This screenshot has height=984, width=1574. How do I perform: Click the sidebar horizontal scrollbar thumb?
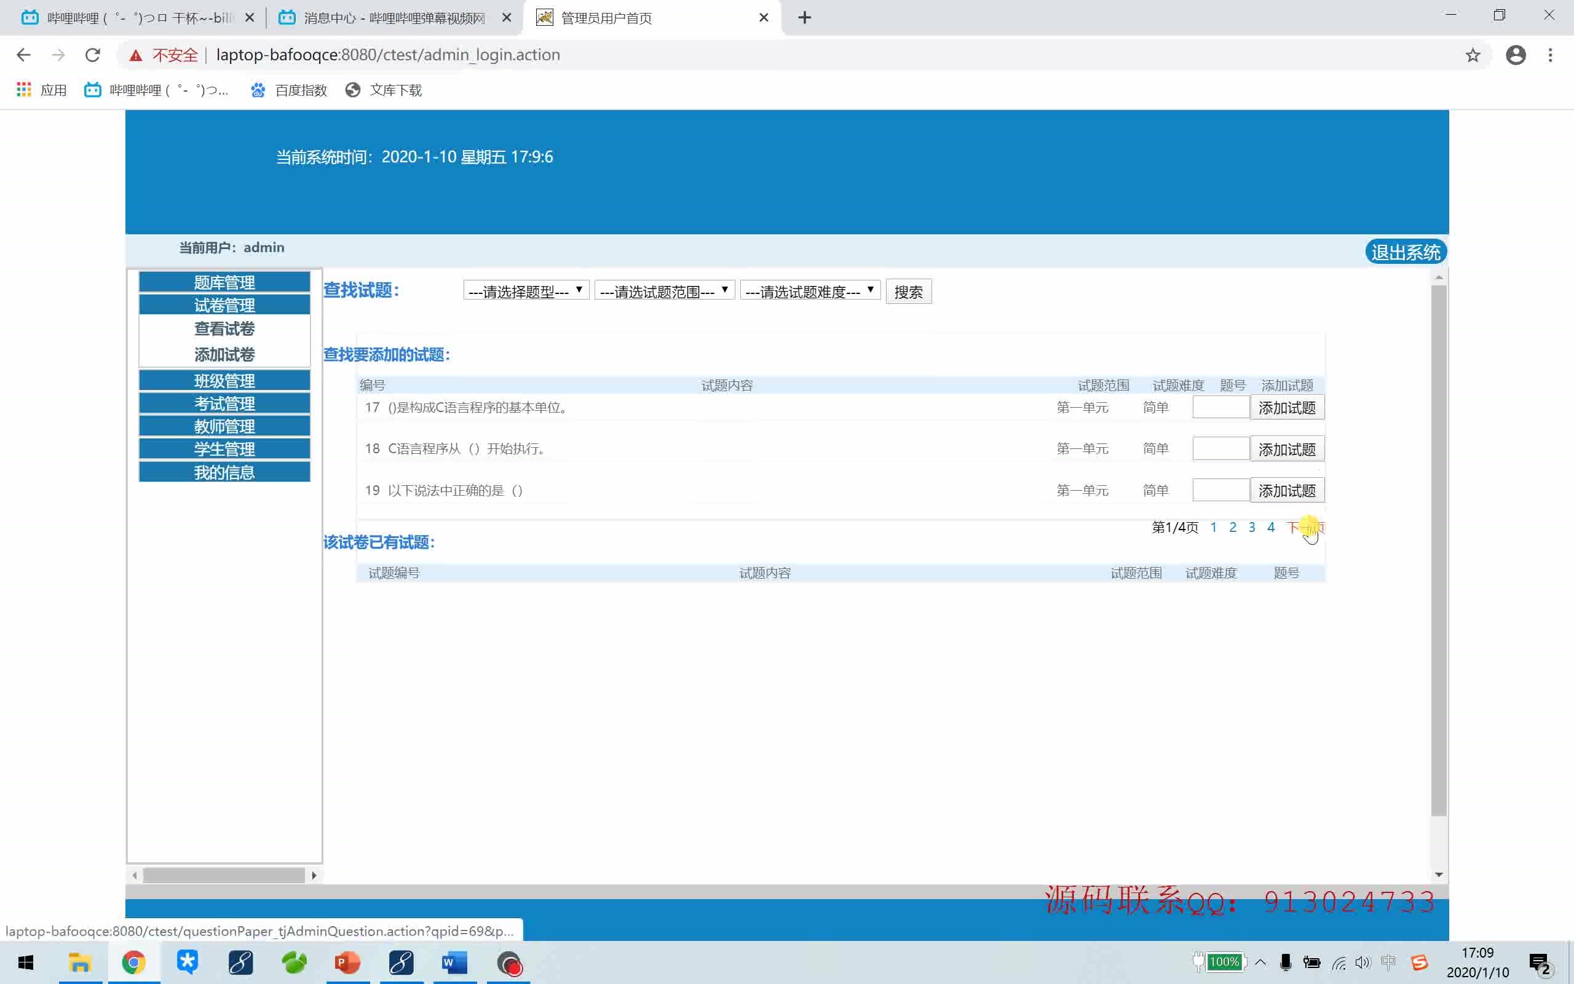coord(224,875)
